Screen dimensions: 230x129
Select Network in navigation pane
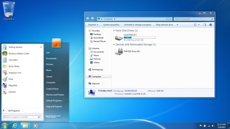pos(94,84)
